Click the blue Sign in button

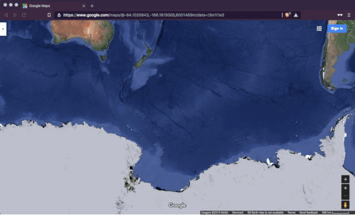click(337, 28)
